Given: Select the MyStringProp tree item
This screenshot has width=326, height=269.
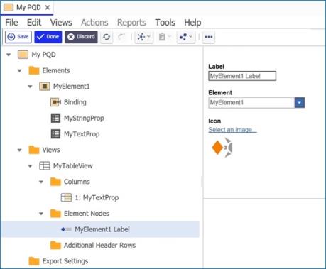Looking at the screenshot, I should click(x=84, y=118).
